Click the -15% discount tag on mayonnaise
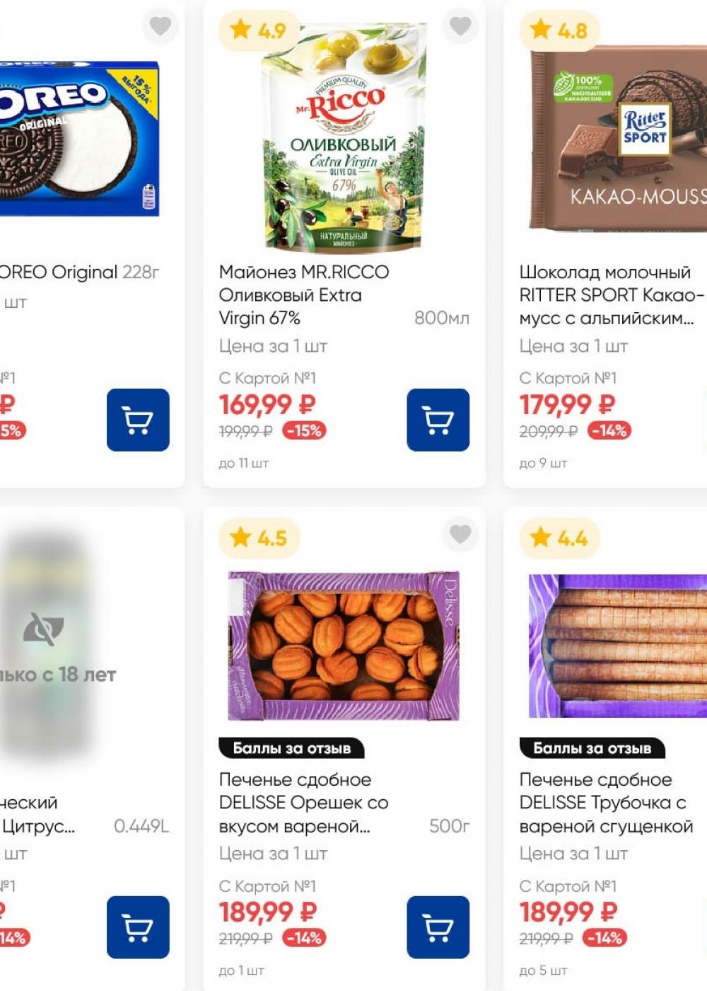Image resolution: width=707 pixels, height=991 pixels. (x=304, y=430)
